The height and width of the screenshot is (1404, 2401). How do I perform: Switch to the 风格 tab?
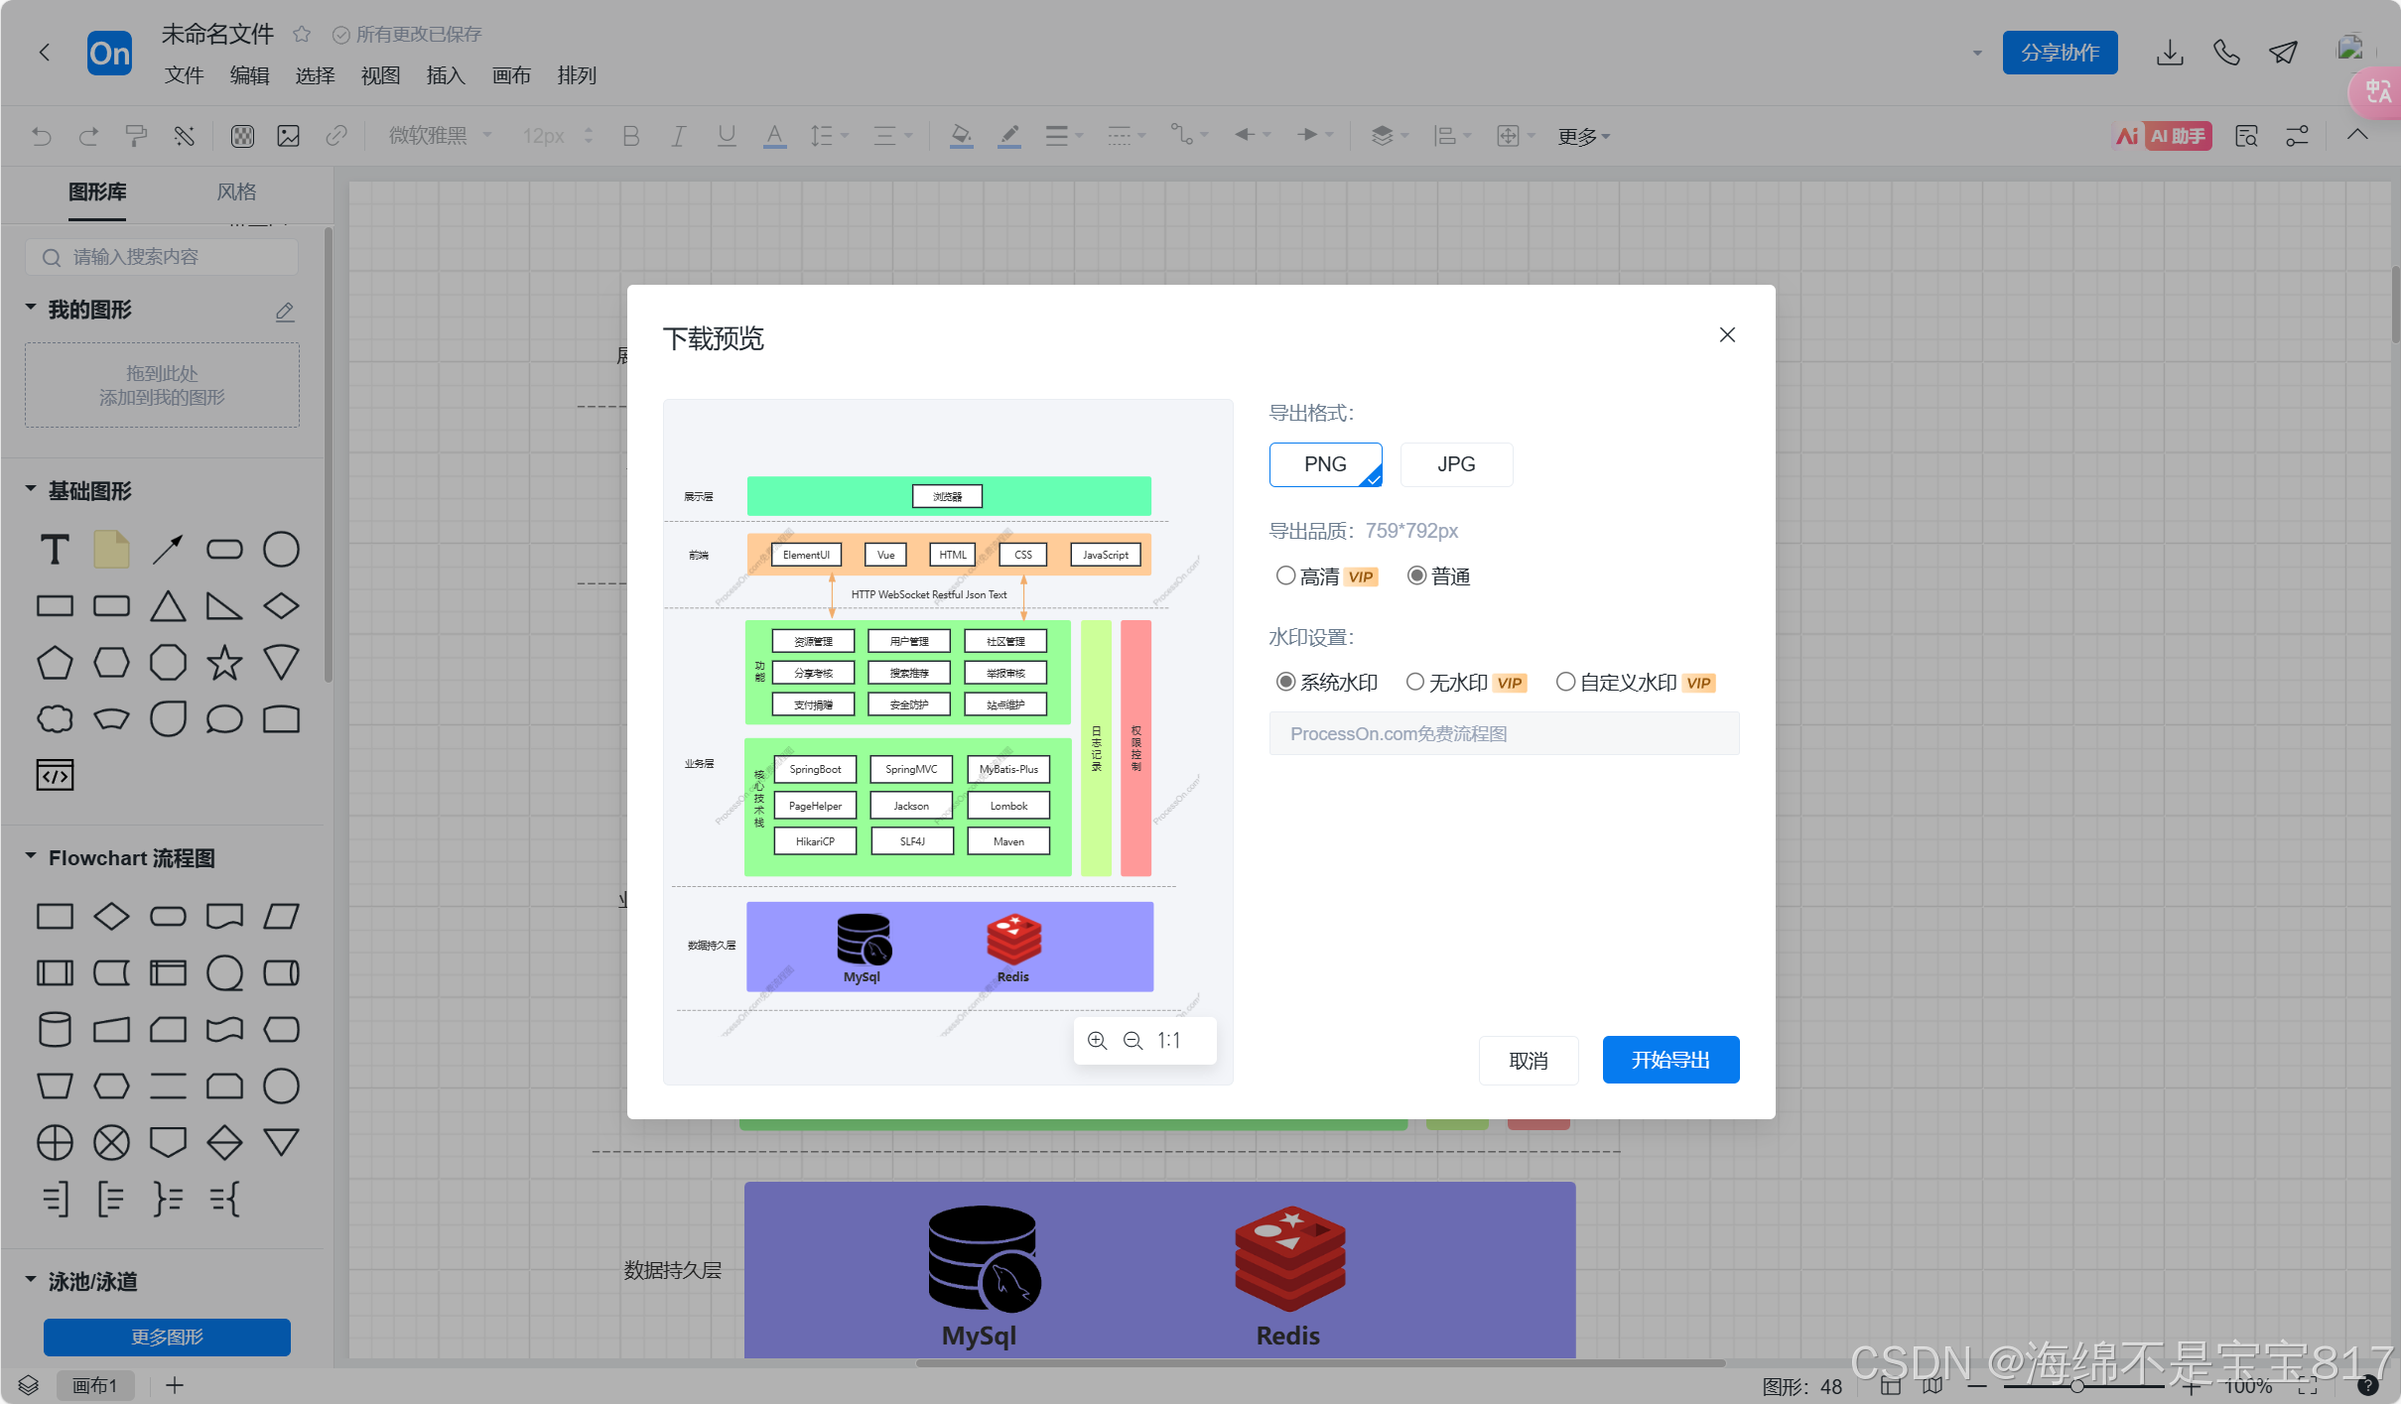[x=236, y=191]
